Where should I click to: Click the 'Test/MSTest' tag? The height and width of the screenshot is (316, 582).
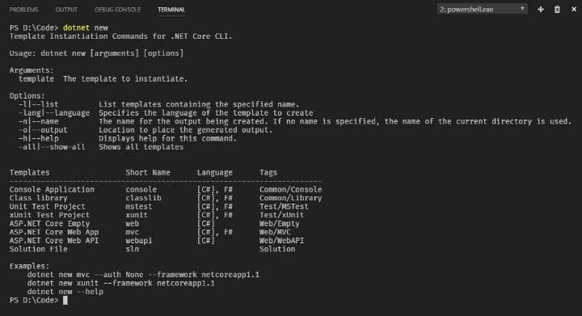pyautogui.click(x=284, y=207)
